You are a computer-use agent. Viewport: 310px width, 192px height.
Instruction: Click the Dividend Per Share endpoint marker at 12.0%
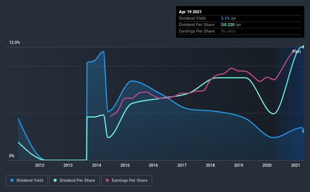click(303, 47)
